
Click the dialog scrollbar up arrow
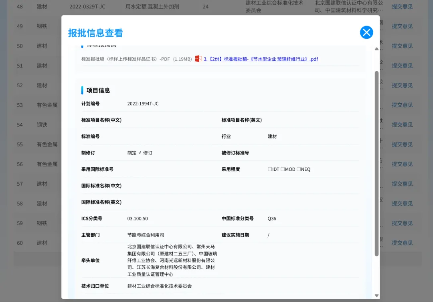(x=376, y=49)
